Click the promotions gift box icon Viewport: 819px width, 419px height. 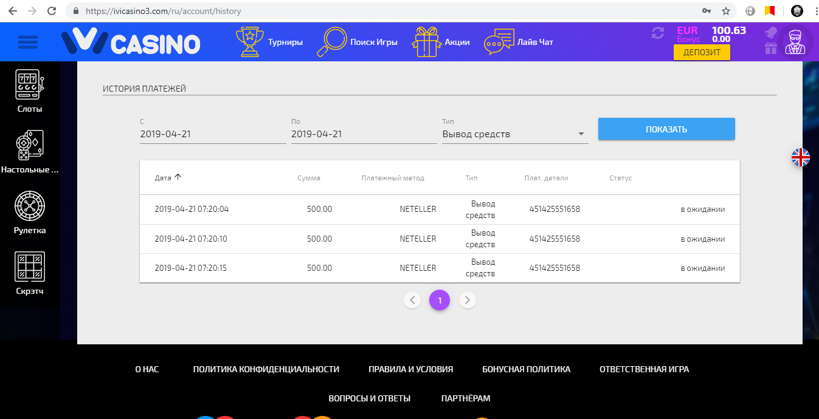[426, 42]
